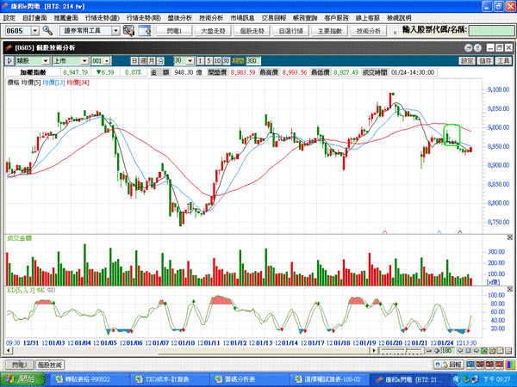Close the KD indicator panel
517x387 pixels.
point(510,289)
